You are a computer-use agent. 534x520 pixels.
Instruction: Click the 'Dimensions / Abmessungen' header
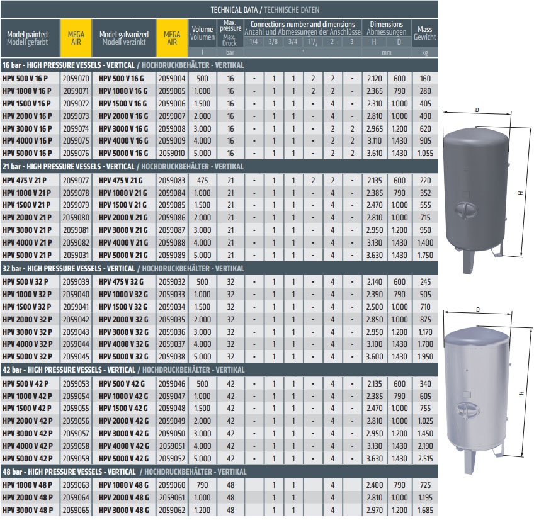point(387,28)
